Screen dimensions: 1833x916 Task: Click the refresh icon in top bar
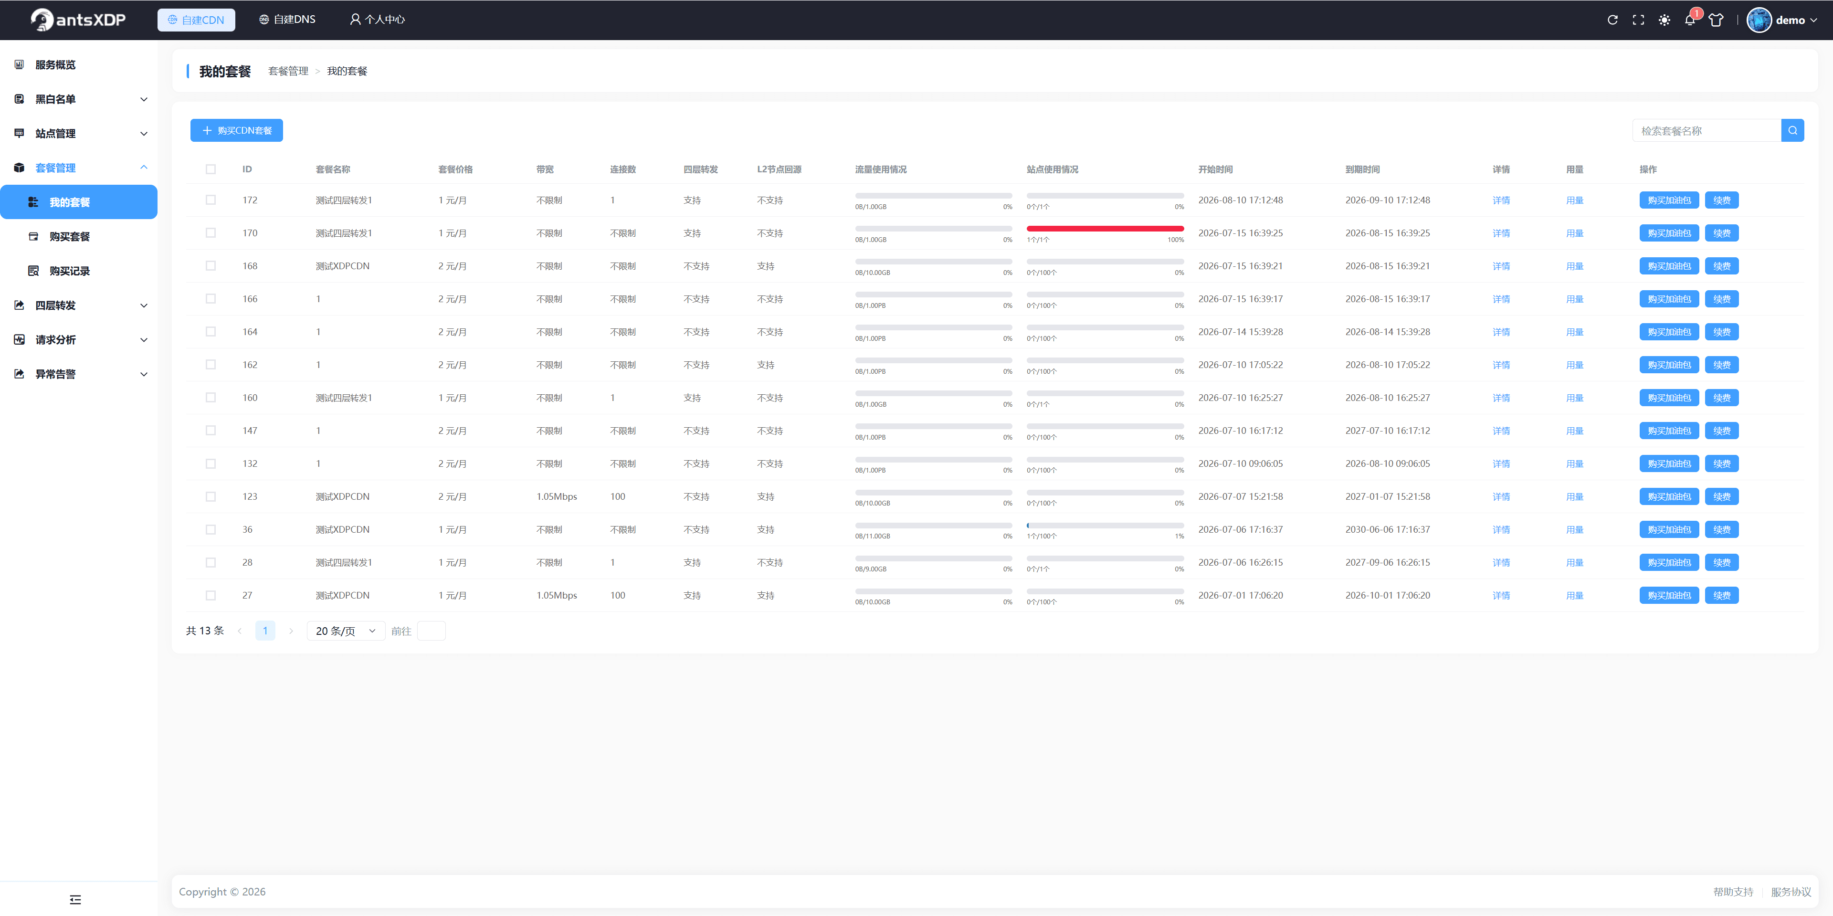[1612, 20]
